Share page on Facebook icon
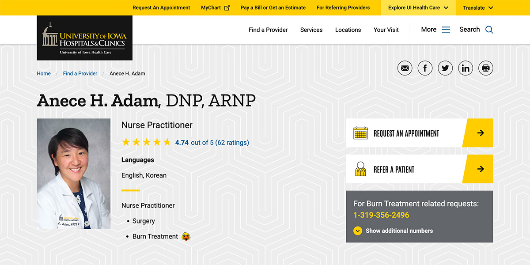 [425, 68]
